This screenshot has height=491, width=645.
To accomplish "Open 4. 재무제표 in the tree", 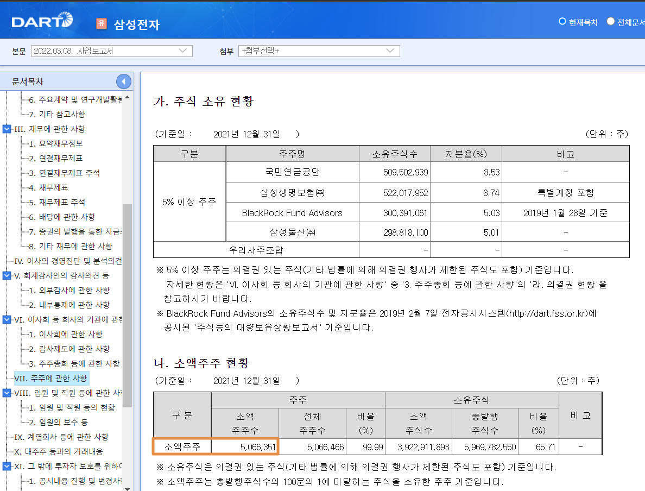I will coord(48,188).
